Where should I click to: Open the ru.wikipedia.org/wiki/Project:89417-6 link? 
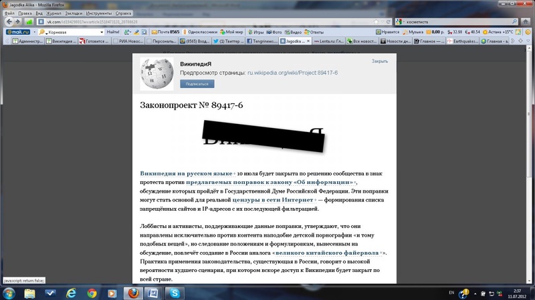pos(292,73)
